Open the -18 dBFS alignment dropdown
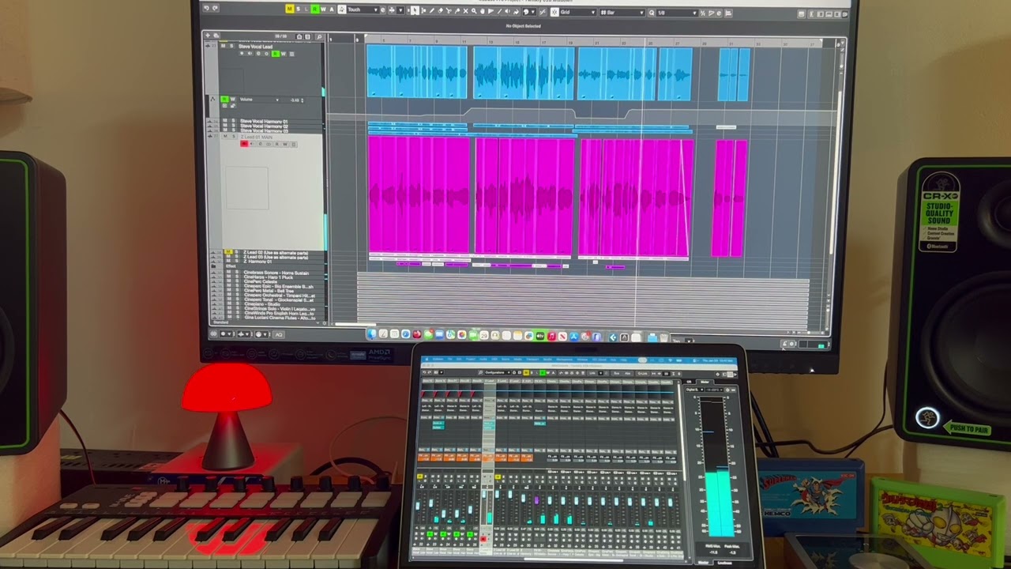Image resolution: width=1011 pixels, height=569 pixels. pyautogui.click(x=714, y=390)
